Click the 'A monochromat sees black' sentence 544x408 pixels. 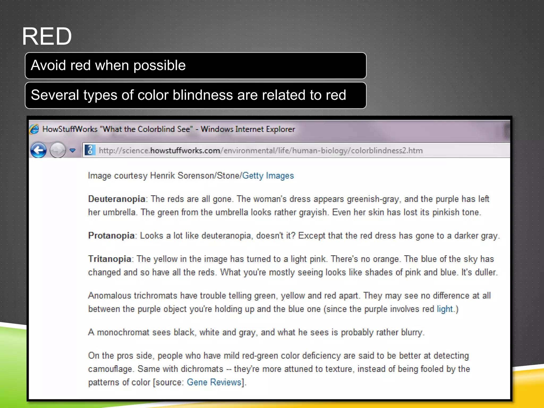tap(256, 332)
